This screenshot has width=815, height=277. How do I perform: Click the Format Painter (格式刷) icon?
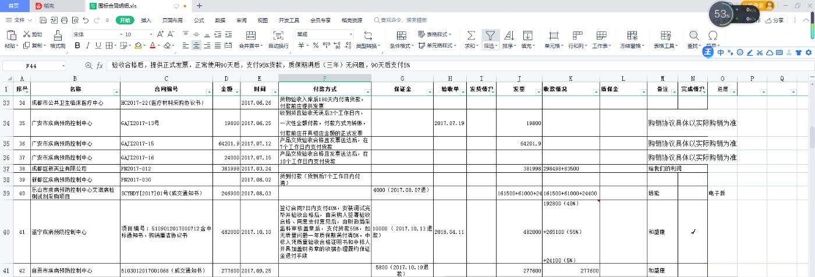58,35
